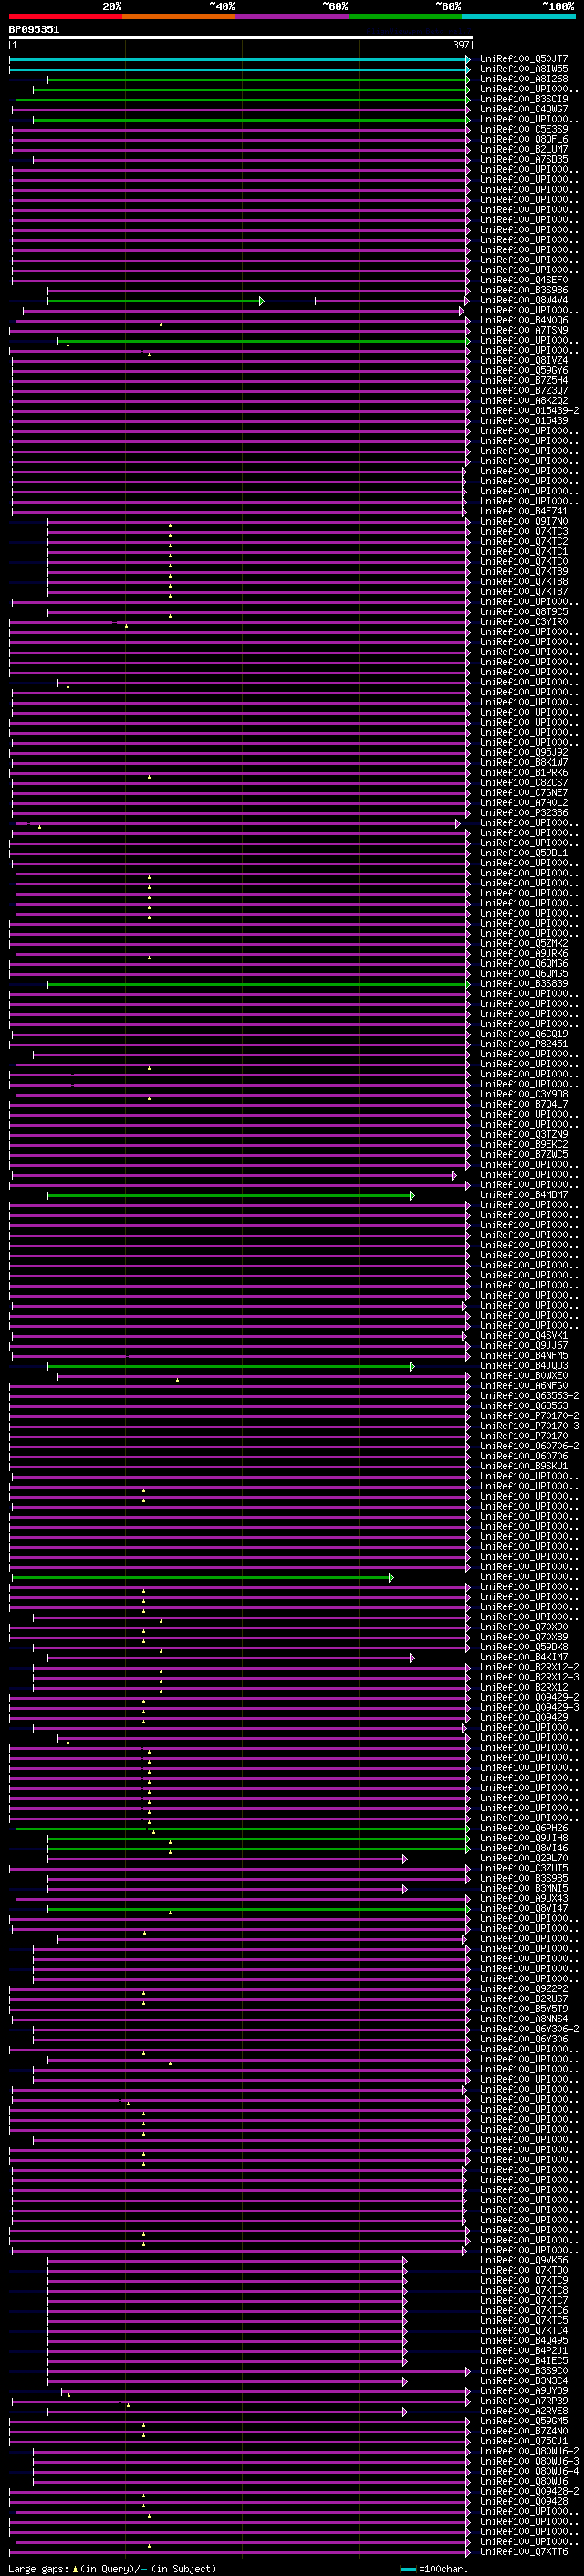Image resolution: width=584 pixels, height=2576 pixels.
Task: Select UniRef100_B4P2J1 label
Action: (x=524, y=2350)
